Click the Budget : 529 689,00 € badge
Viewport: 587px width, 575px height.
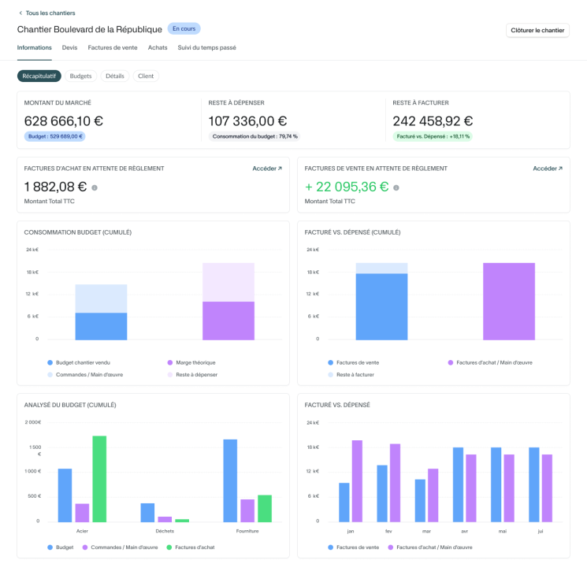pos(55,136)
